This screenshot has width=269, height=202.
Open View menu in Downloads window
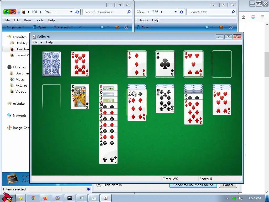click(x=27, y=20)
